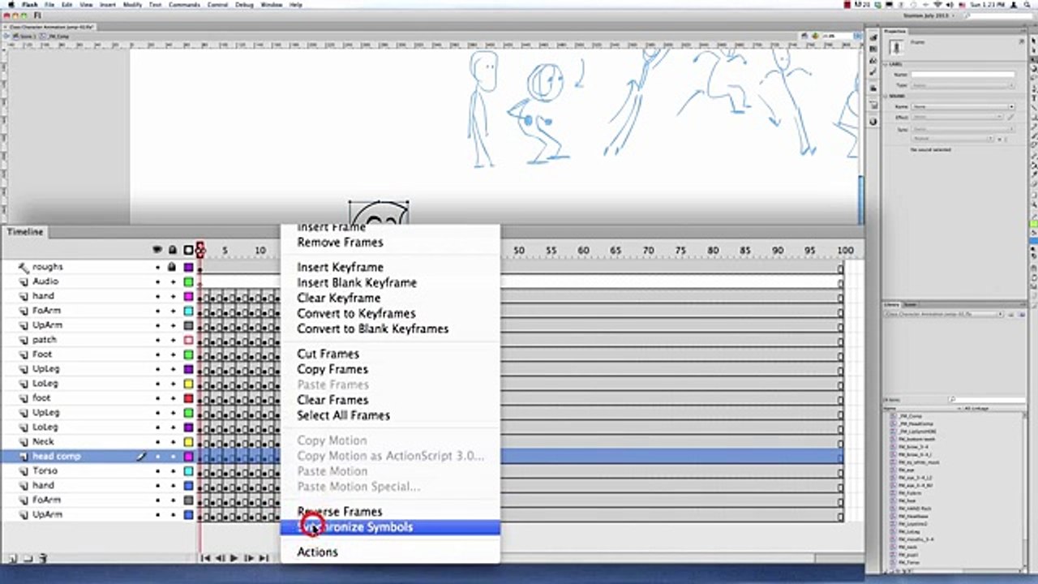Image resolution: width=1038 pixels, height=584 pixels.
Task: Open the Sound Effect dropdown
Action: tap(957, 118)
